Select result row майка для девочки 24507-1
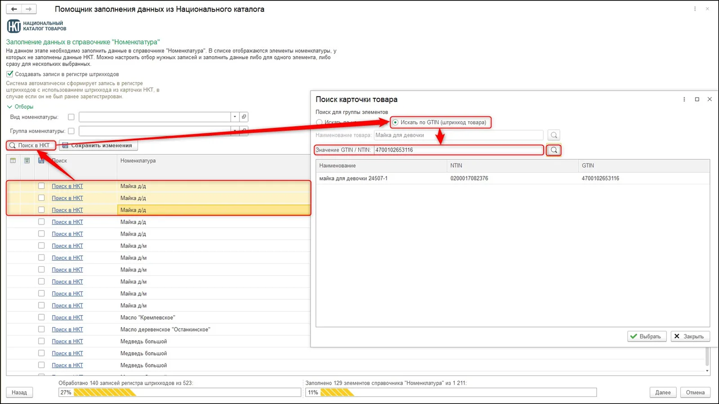The height and width of the screenshot is (404, 719). pos(513,178)
